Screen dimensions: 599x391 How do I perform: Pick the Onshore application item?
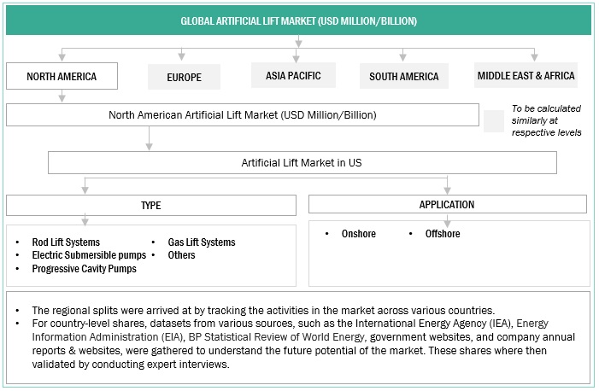click(358, 234)
